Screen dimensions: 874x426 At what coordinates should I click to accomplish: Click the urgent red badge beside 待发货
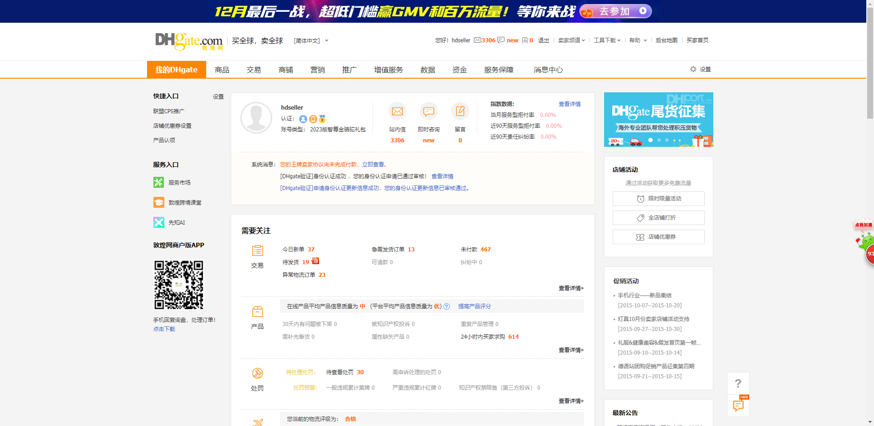tap(315, 261)
